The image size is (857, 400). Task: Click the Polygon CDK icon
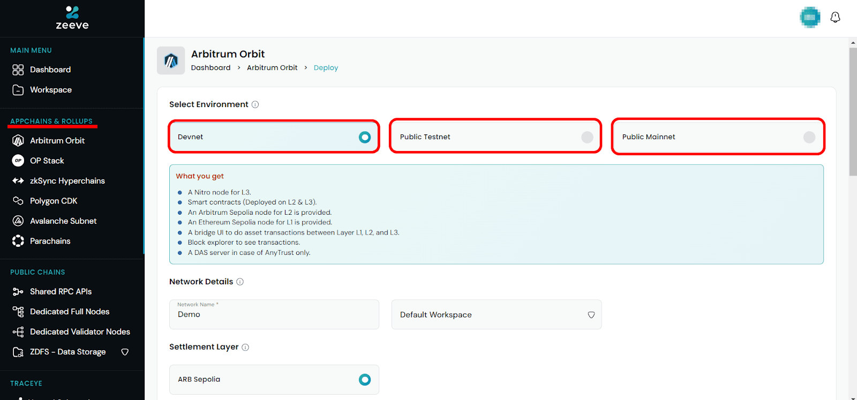tap(18, 201)
